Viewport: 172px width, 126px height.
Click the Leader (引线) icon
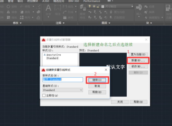tap(65, 12)
